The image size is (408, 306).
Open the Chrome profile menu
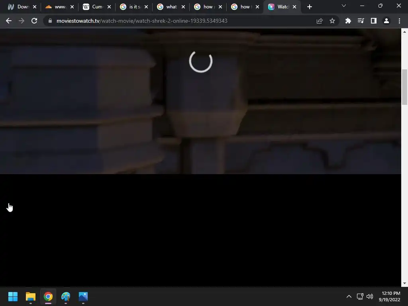click(386, 21)
